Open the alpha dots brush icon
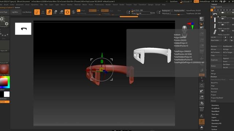Screen dimensions: 234x131 [4, 34]
